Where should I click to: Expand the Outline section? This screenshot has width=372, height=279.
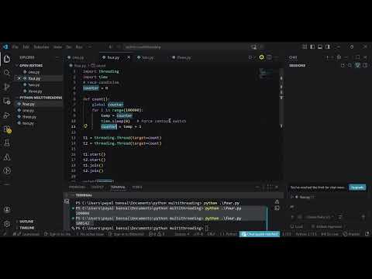(26, 222)
